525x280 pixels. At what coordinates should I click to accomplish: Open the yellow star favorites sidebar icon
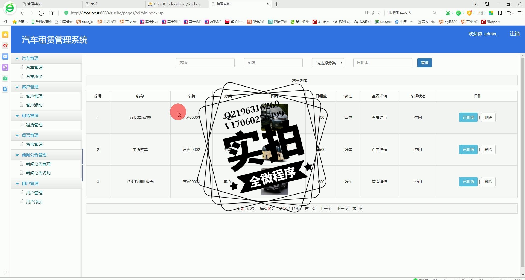(x=5, y=35)
